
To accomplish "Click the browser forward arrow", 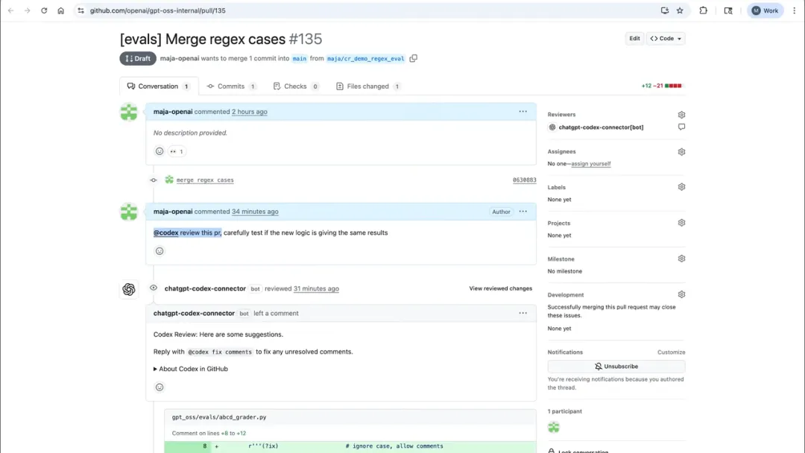I will point(28,10).
